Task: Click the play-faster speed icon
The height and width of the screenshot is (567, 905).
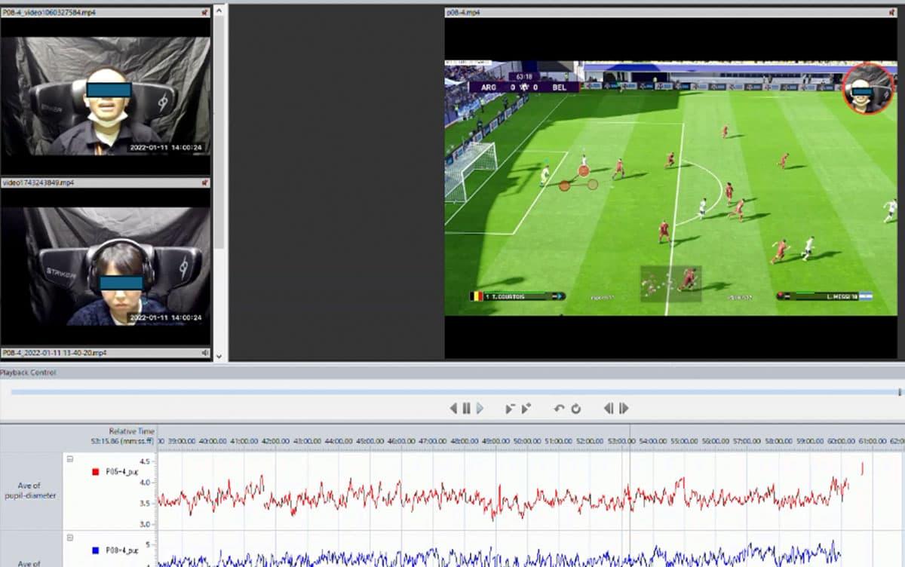Action: [526, 409]
